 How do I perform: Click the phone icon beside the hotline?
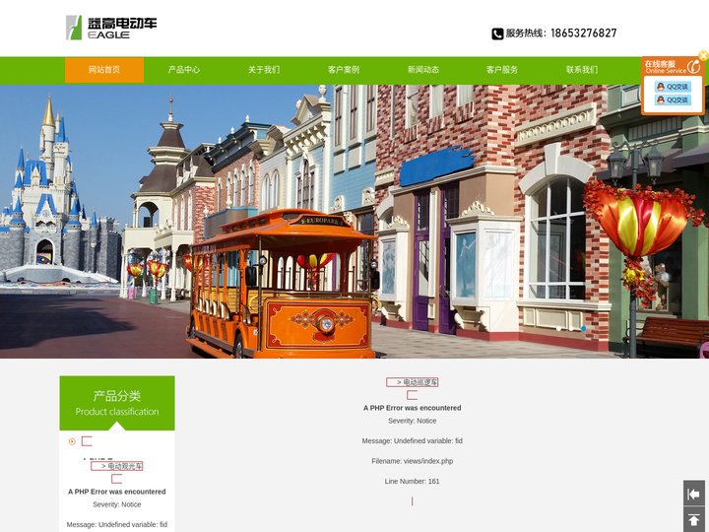[497, 33]
